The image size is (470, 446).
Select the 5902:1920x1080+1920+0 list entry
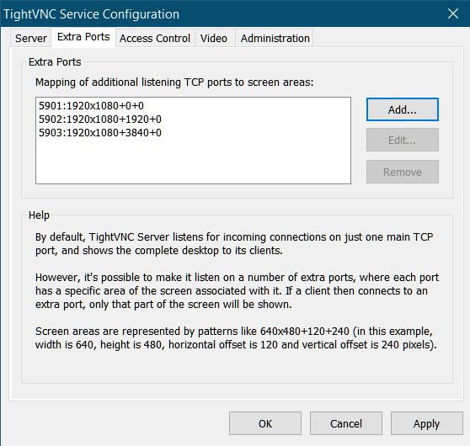tap(100, 119)
